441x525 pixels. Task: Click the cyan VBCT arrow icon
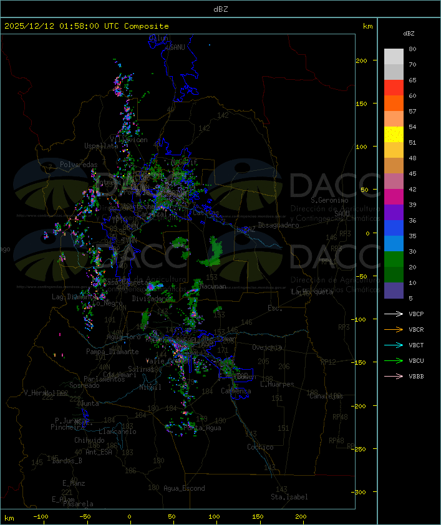coord(394,345)
